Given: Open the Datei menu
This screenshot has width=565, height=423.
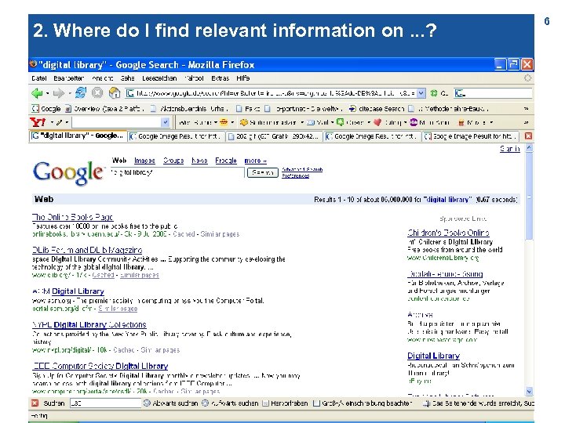Looking at the screenshot, I should pos(39,78).
